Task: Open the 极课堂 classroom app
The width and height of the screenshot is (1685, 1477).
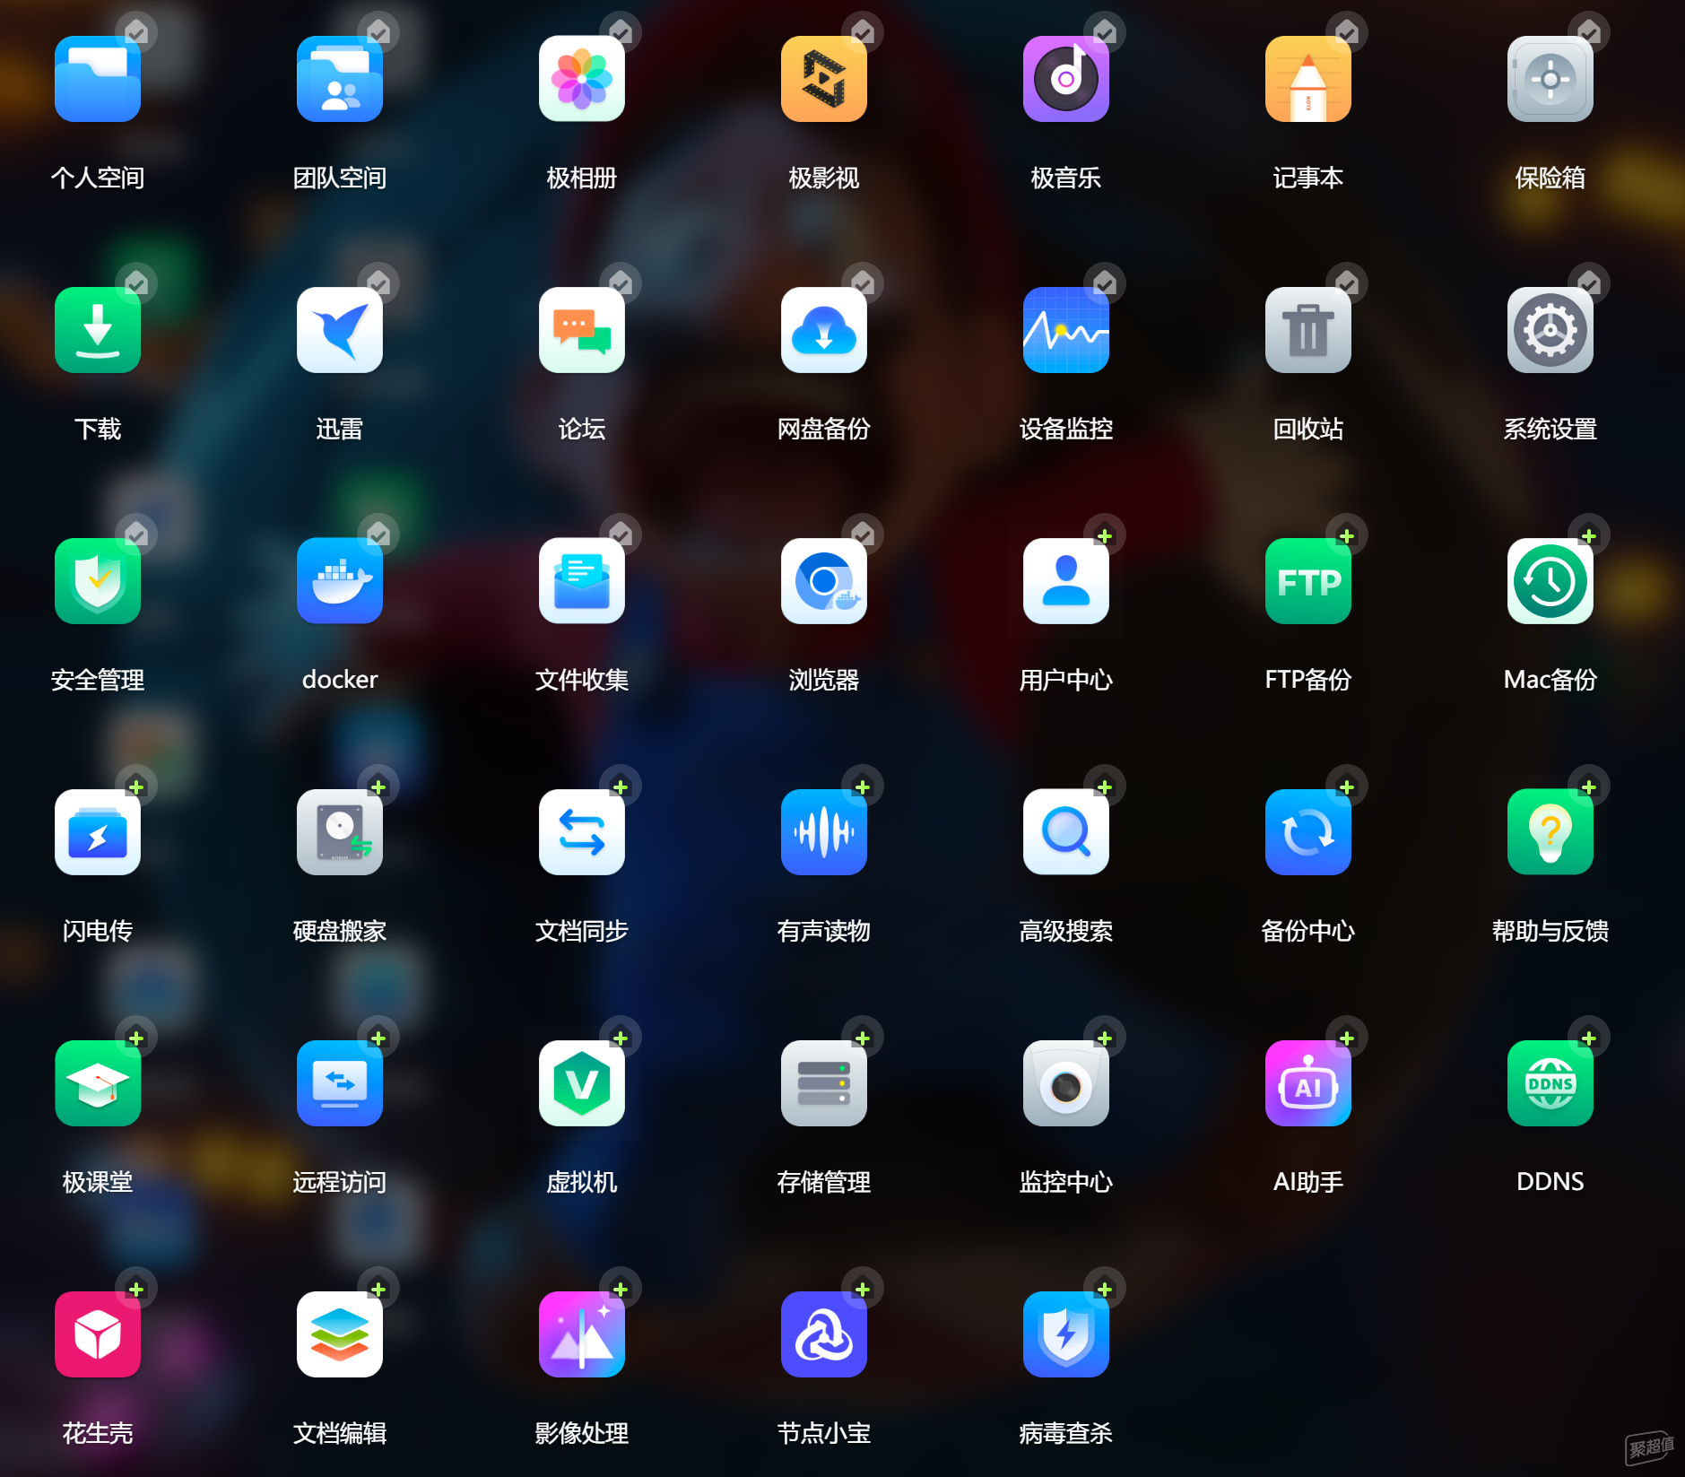Action: coord(98,1083)
